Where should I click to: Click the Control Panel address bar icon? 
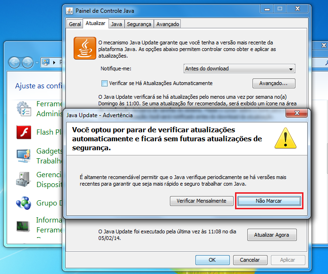(46, 62)
